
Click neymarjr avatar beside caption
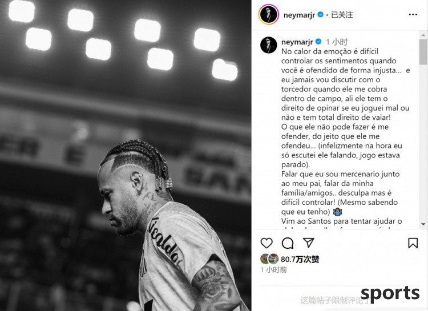[269, 45]
